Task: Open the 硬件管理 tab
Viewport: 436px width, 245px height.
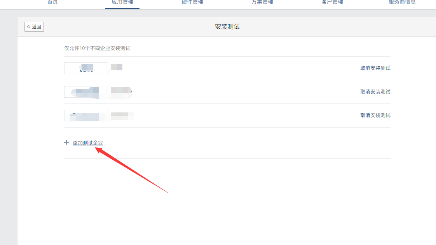Action: 192,2
